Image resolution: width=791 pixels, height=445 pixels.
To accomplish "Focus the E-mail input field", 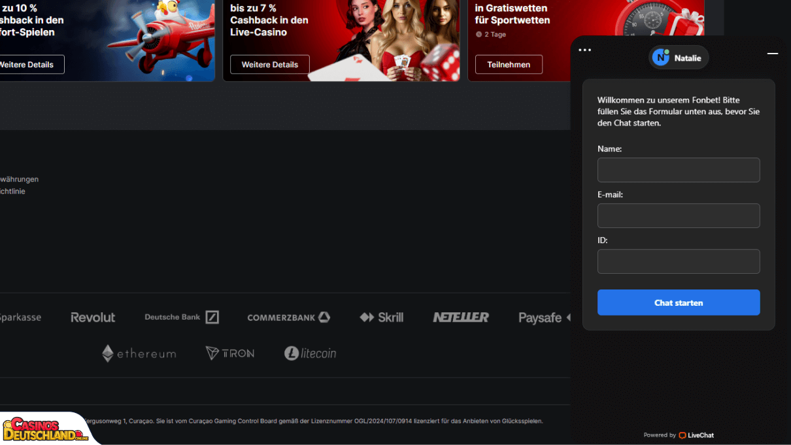I will tap(679, 216).
